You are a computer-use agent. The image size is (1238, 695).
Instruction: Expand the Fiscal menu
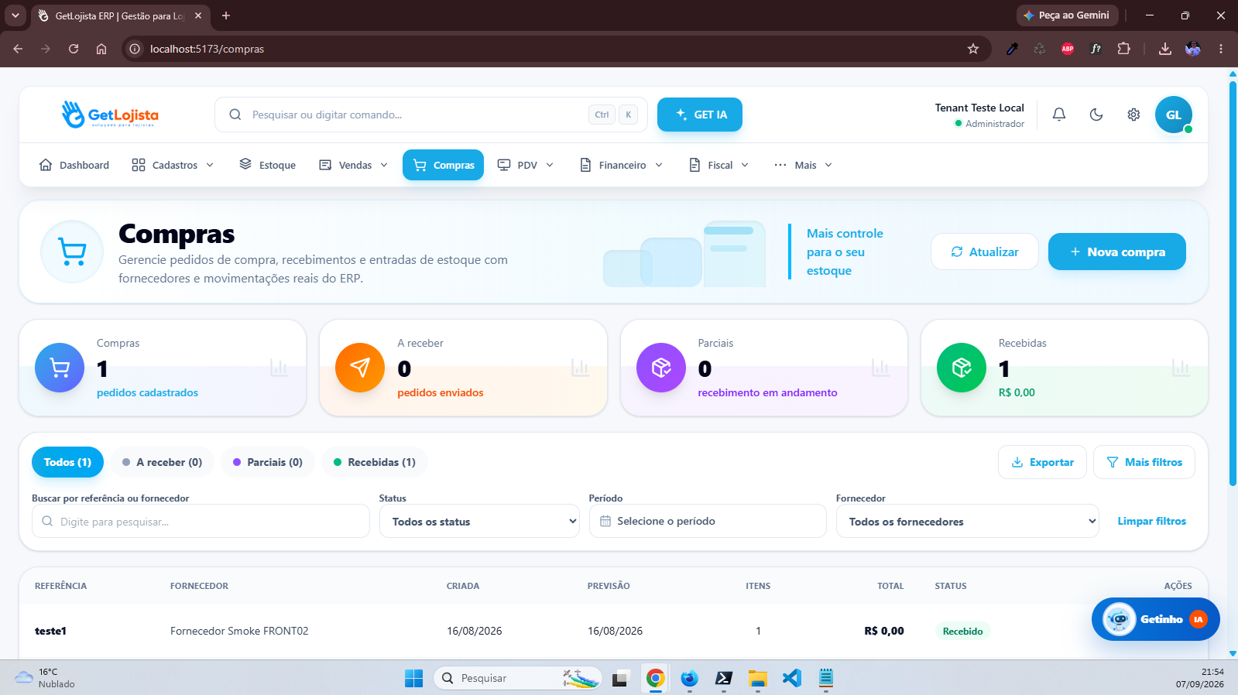[x=719, y=165]
